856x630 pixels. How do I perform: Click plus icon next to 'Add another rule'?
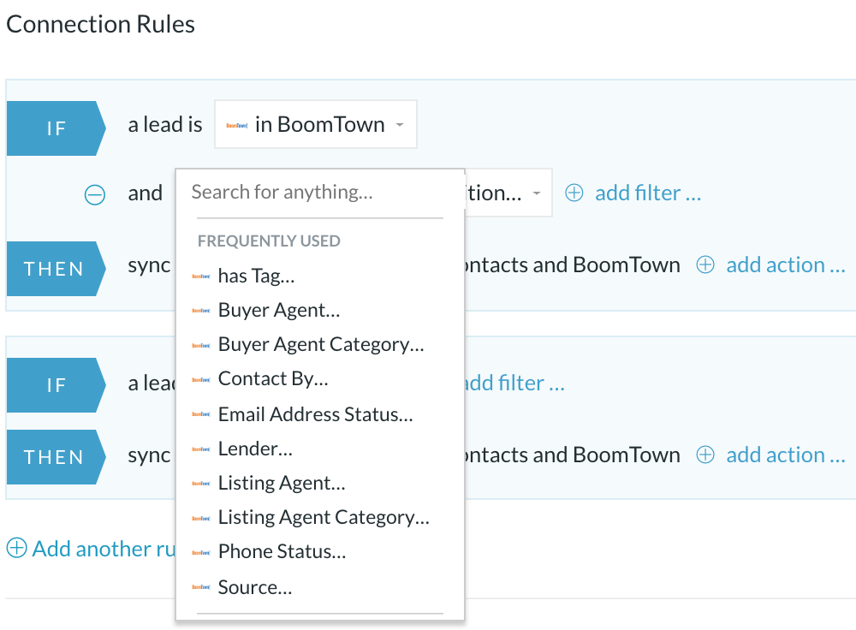16,548
